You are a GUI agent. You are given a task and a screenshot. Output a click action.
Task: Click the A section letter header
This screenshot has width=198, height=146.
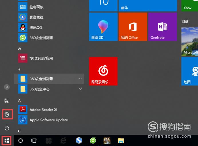pos(19,100)
